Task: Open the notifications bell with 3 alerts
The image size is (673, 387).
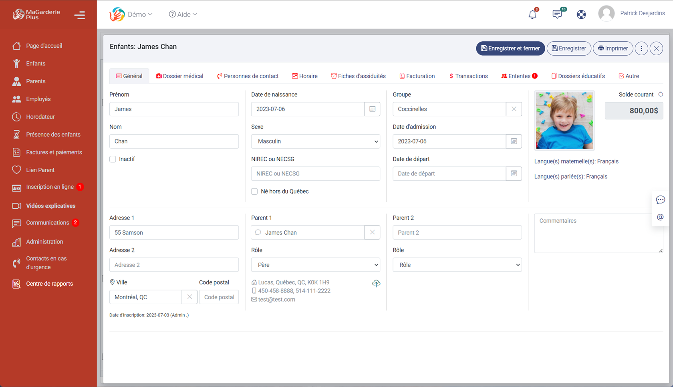Action: pos(532,14)
